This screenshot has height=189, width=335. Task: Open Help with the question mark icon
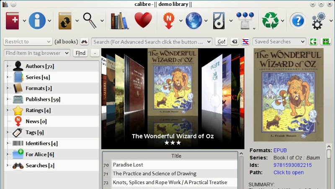298,20
